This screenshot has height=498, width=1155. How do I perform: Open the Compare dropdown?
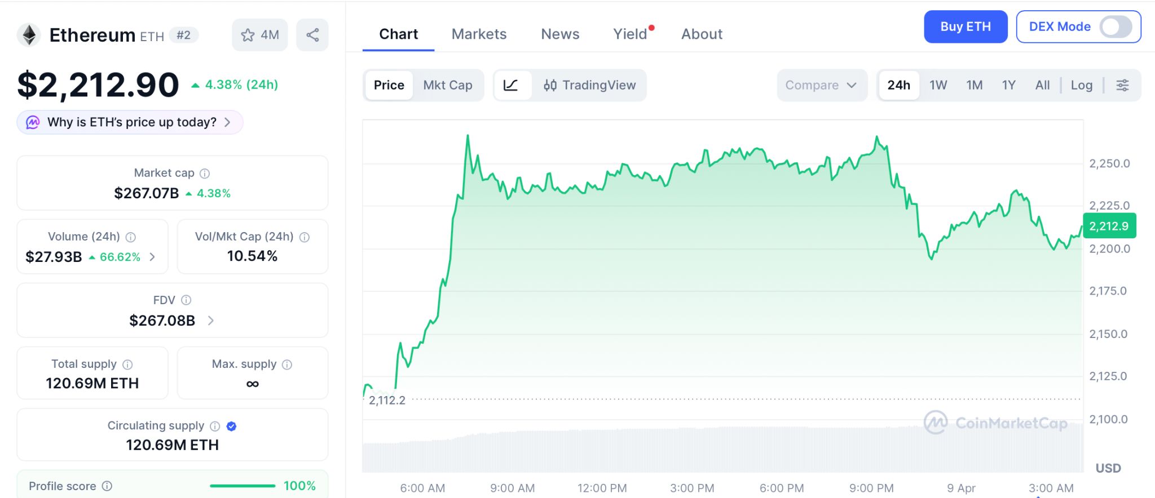[x=821, y=85]
